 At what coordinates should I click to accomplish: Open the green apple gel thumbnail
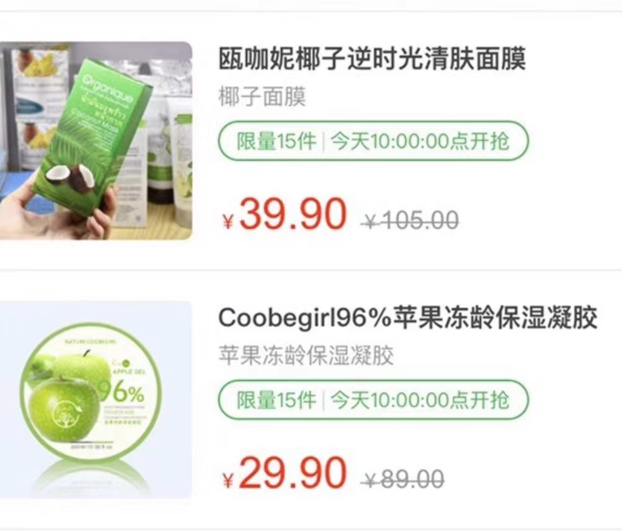pos(96,399)
